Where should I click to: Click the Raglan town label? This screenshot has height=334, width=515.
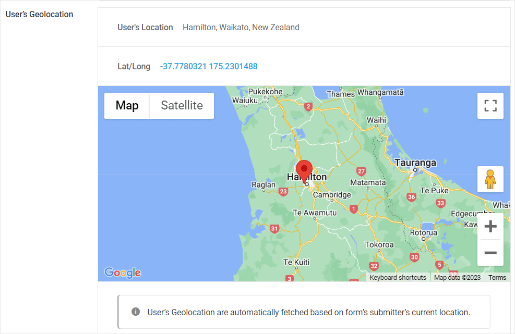coord(263,184)
